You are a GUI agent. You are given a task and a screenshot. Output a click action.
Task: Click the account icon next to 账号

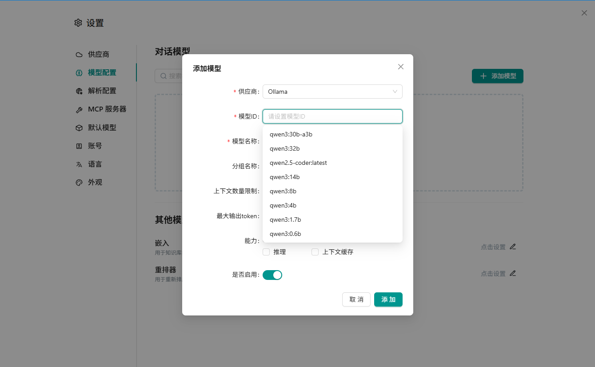(x=79, y=146)
